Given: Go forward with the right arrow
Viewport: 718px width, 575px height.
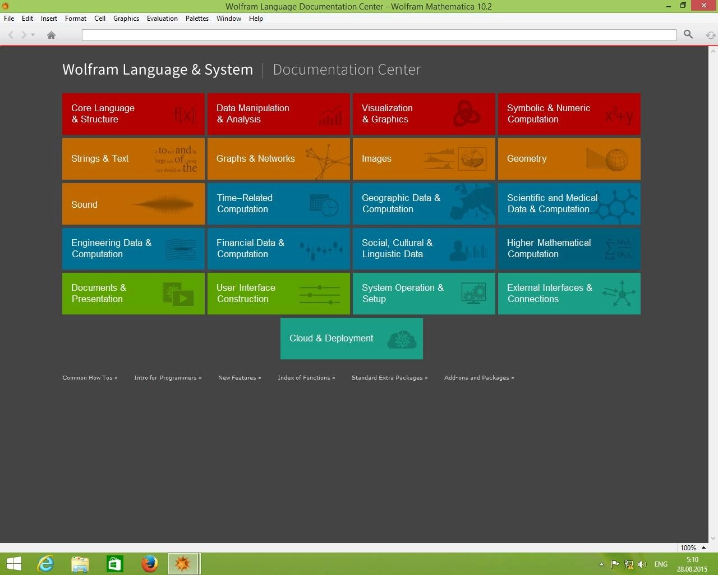Looking at the screenshot, I should tap(24, 35).
